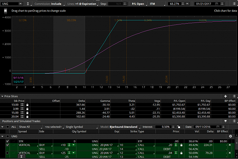Open strike 10 dropdown for the BUY leg
Screen dimensions: 238x159
tap(128, 145)
